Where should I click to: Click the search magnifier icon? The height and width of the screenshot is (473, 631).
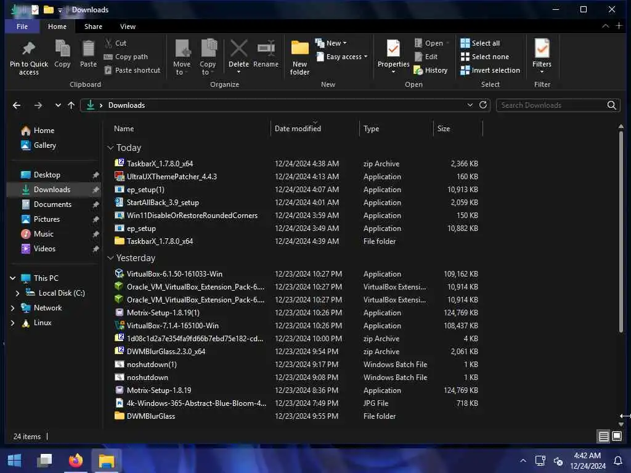[x=611, y=105]
